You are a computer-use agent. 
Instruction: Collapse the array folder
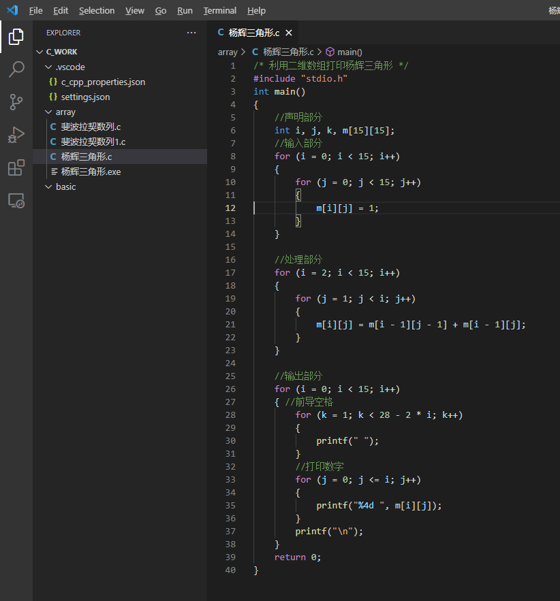pyautogui.click(x=48, y=112)
